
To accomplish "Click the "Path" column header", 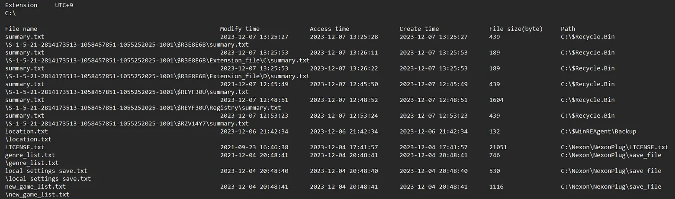I will (568, 29).
